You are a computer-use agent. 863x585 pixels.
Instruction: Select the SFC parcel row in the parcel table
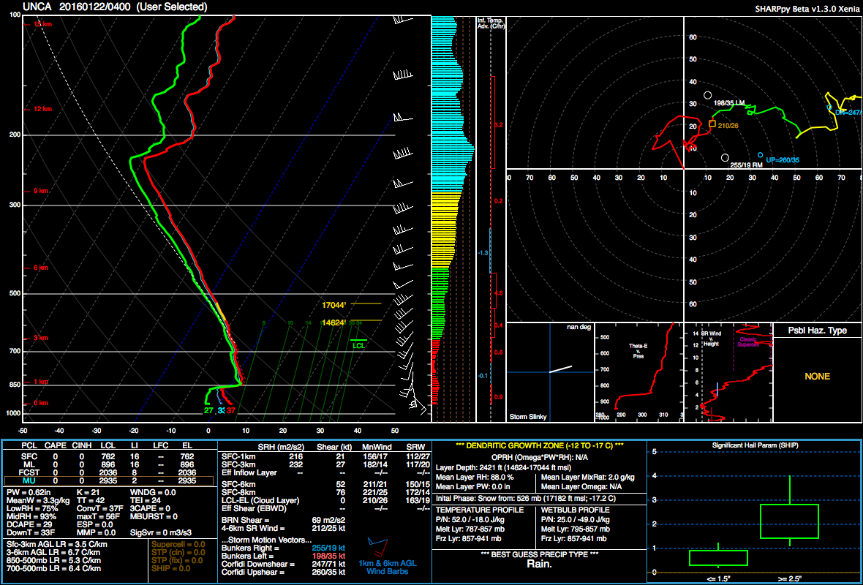point(108,456)
